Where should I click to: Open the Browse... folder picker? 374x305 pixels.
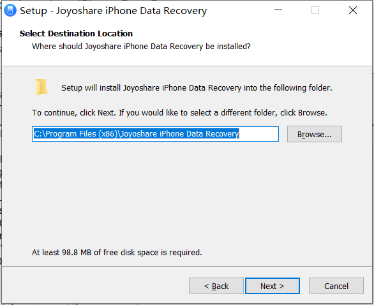315,134
